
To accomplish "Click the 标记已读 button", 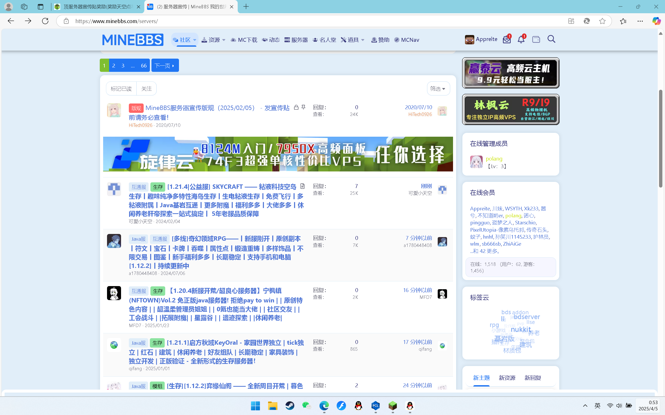I will coord(121,89).
